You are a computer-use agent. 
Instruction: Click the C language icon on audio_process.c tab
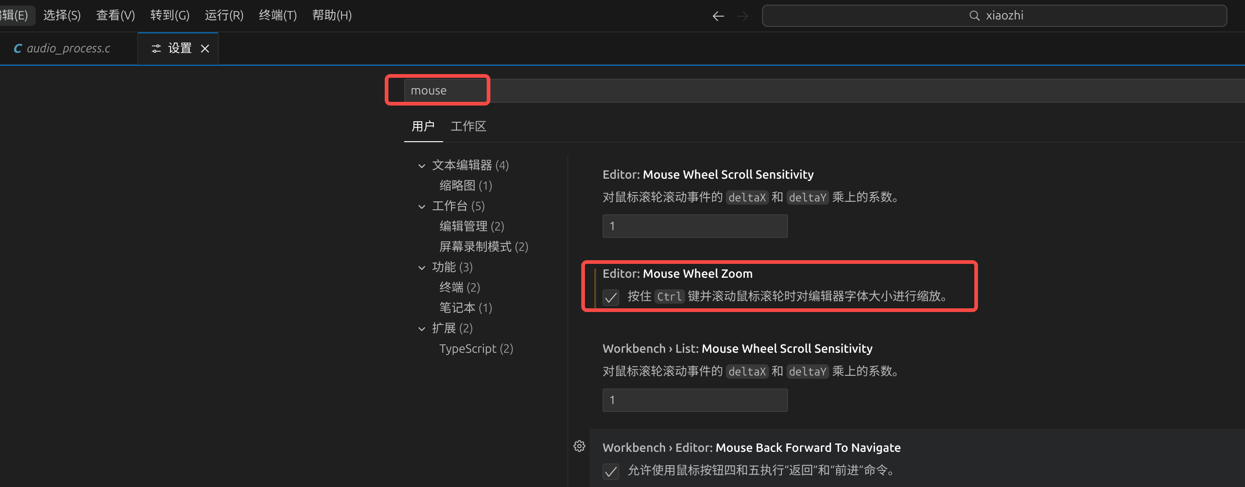18,48
